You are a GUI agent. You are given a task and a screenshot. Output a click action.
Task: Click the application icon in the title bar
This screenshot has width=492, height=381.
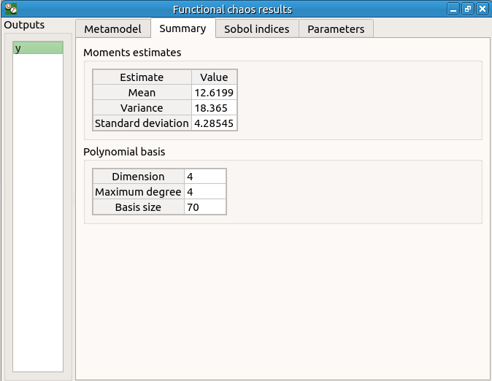[x=11, y=9]
